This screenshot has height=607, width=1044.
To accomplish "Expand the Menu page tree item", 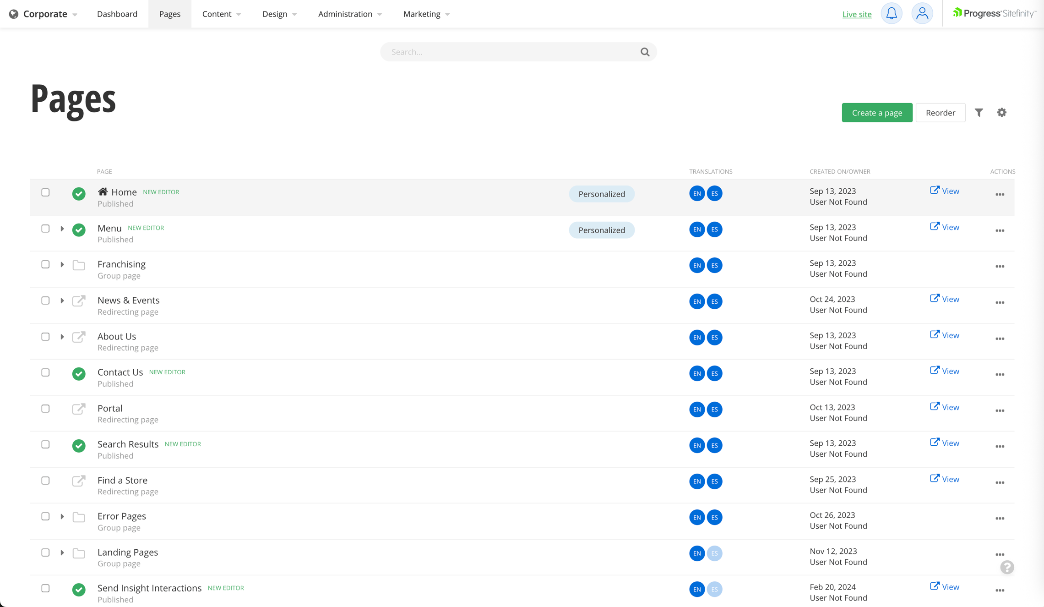I will tap(62, 229).
